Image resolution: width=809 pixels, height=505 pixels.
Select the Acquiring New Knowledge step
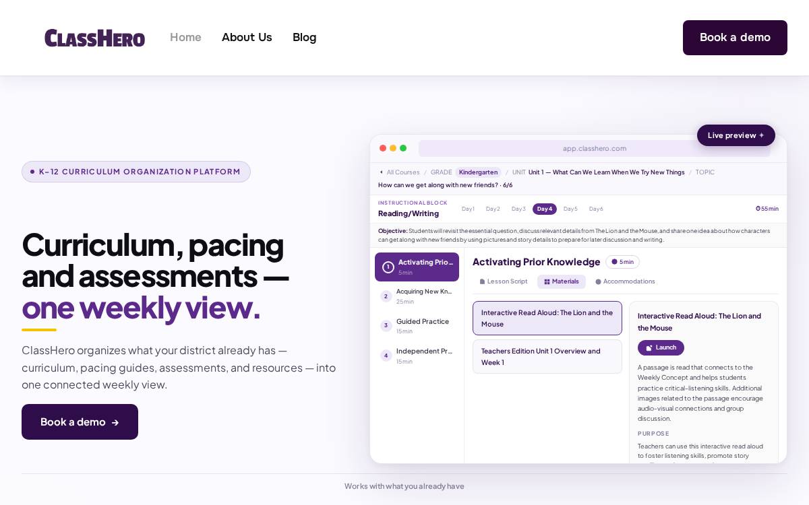(x=417, y=296)
